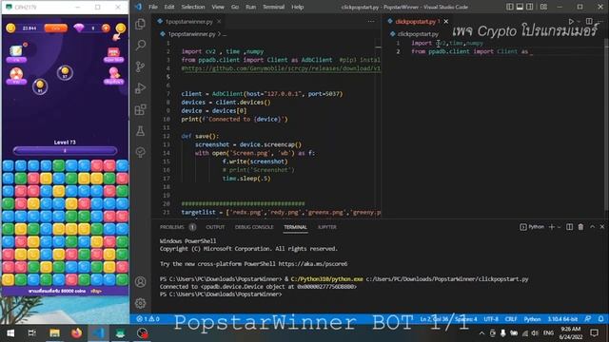Toggle primary side bar layout icon
Screen dimensions: 609x342
510,7
